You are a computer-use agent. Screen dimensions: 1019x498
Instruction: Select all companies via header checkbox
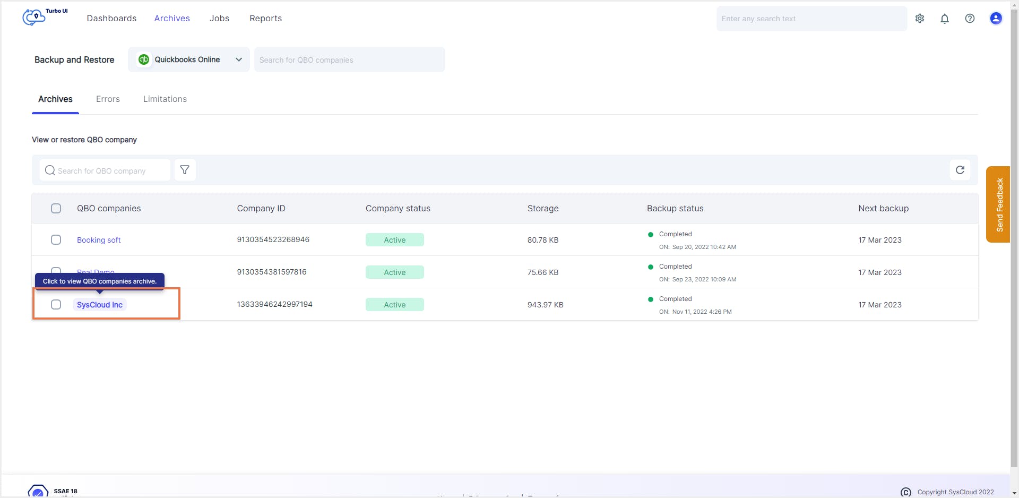coord(56,208)
